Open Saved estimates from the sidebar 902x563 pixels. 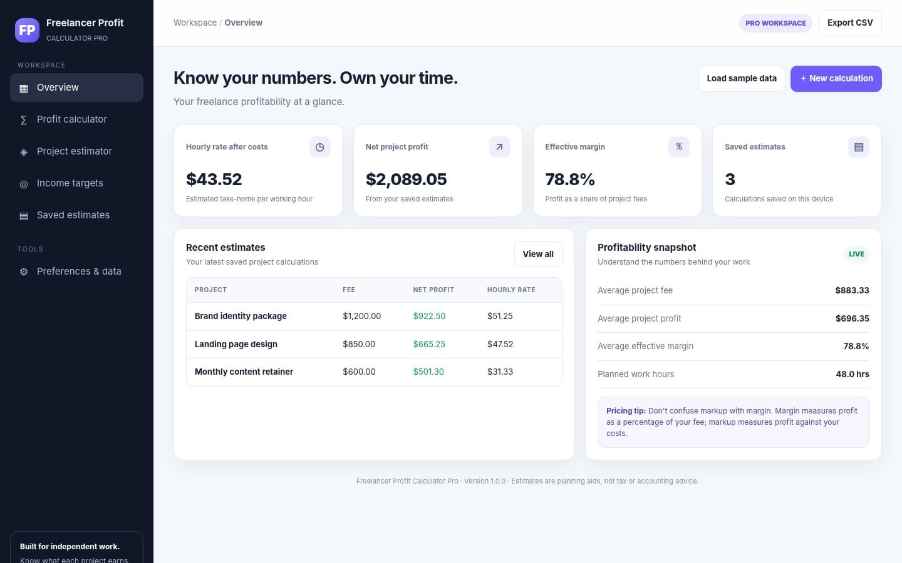coord(76,215)
